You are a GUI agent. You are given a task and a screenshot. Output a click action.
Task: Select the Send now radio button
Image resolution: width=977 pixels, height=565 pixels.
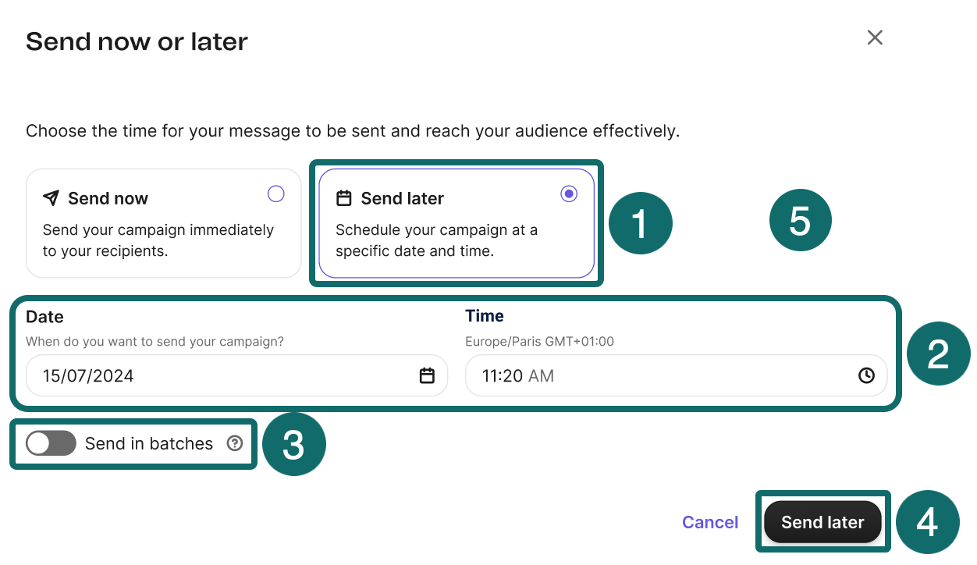(x=275, y=194)
